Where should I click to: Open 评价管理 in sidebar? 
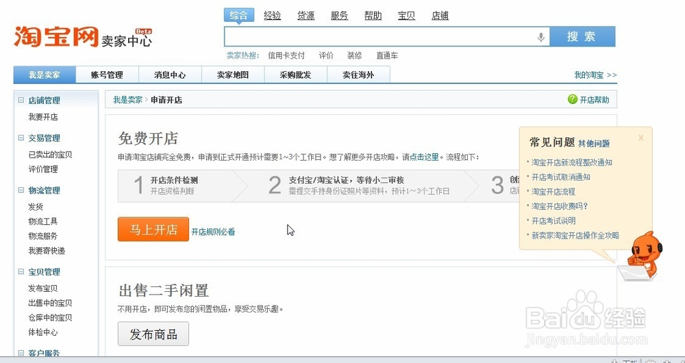click(x=42, y=169)
